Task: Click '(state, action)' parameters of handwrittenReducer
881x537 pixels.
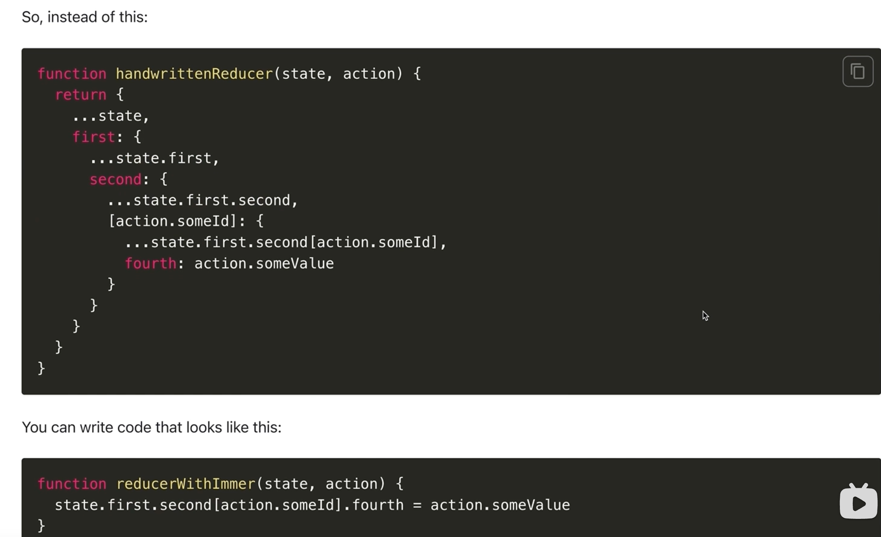Action: click(x=339, y=74)
